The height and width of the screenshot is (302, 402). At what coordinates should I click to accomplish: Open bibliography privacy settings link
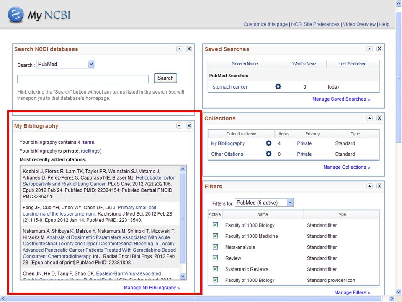pyautogui.click(x=91, y=151)
